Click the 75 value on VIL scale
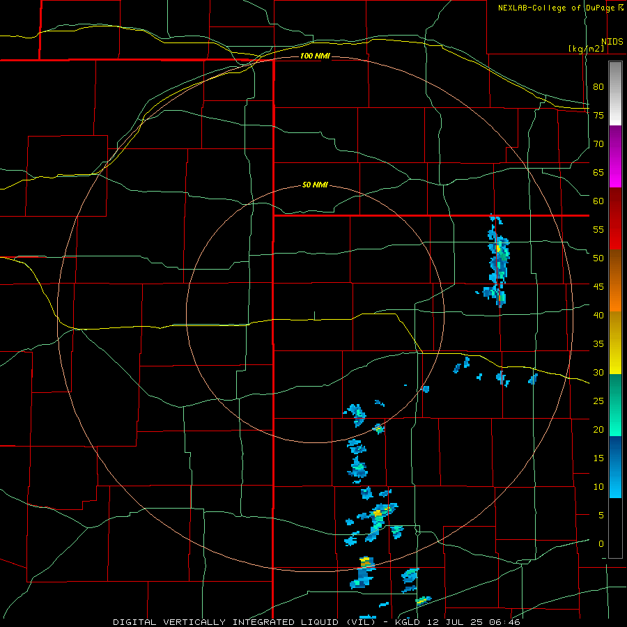Viewport: 627px width, 627px height. tap(598, 116)
